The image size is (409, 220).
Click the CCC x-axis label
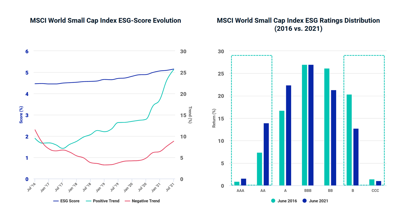click(375, 191)
